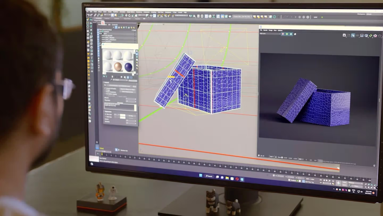The height and width of the screenshot is (216, 383).
Task: Select the copper material sample sphere
Action: point(118,67)
